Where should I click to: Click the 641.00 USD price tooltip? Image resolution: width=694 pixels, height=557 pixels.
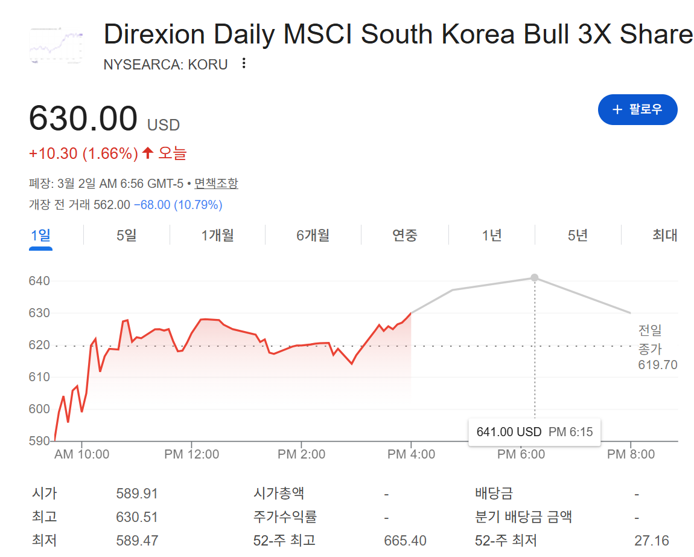(534, 432)
